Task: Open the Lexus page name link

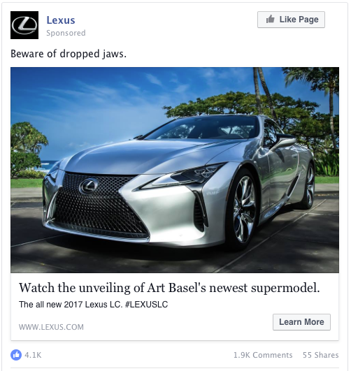Action: point(61,20)
